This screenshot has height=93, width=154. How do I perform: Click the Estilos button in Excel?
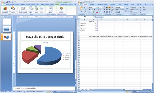(127, 9)
